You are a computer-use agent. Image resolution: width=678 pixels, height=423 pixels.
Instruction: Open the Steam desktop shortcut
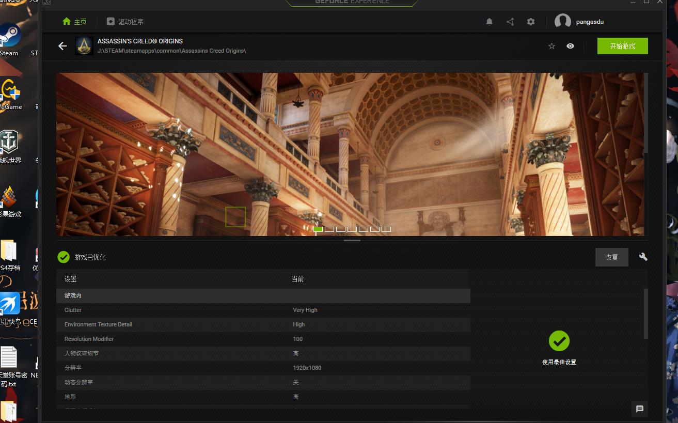coord(9,40)
